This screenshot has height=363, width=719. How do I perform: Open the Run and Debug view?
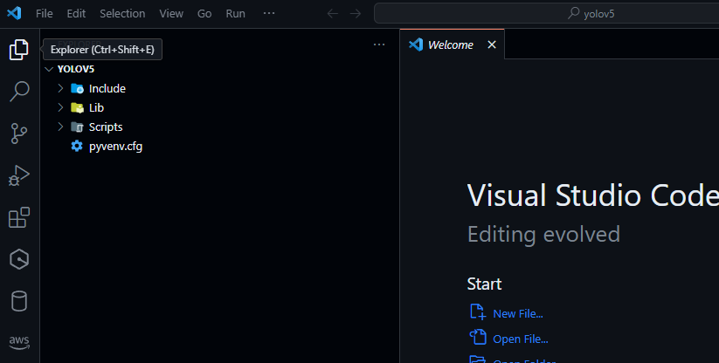19,175
